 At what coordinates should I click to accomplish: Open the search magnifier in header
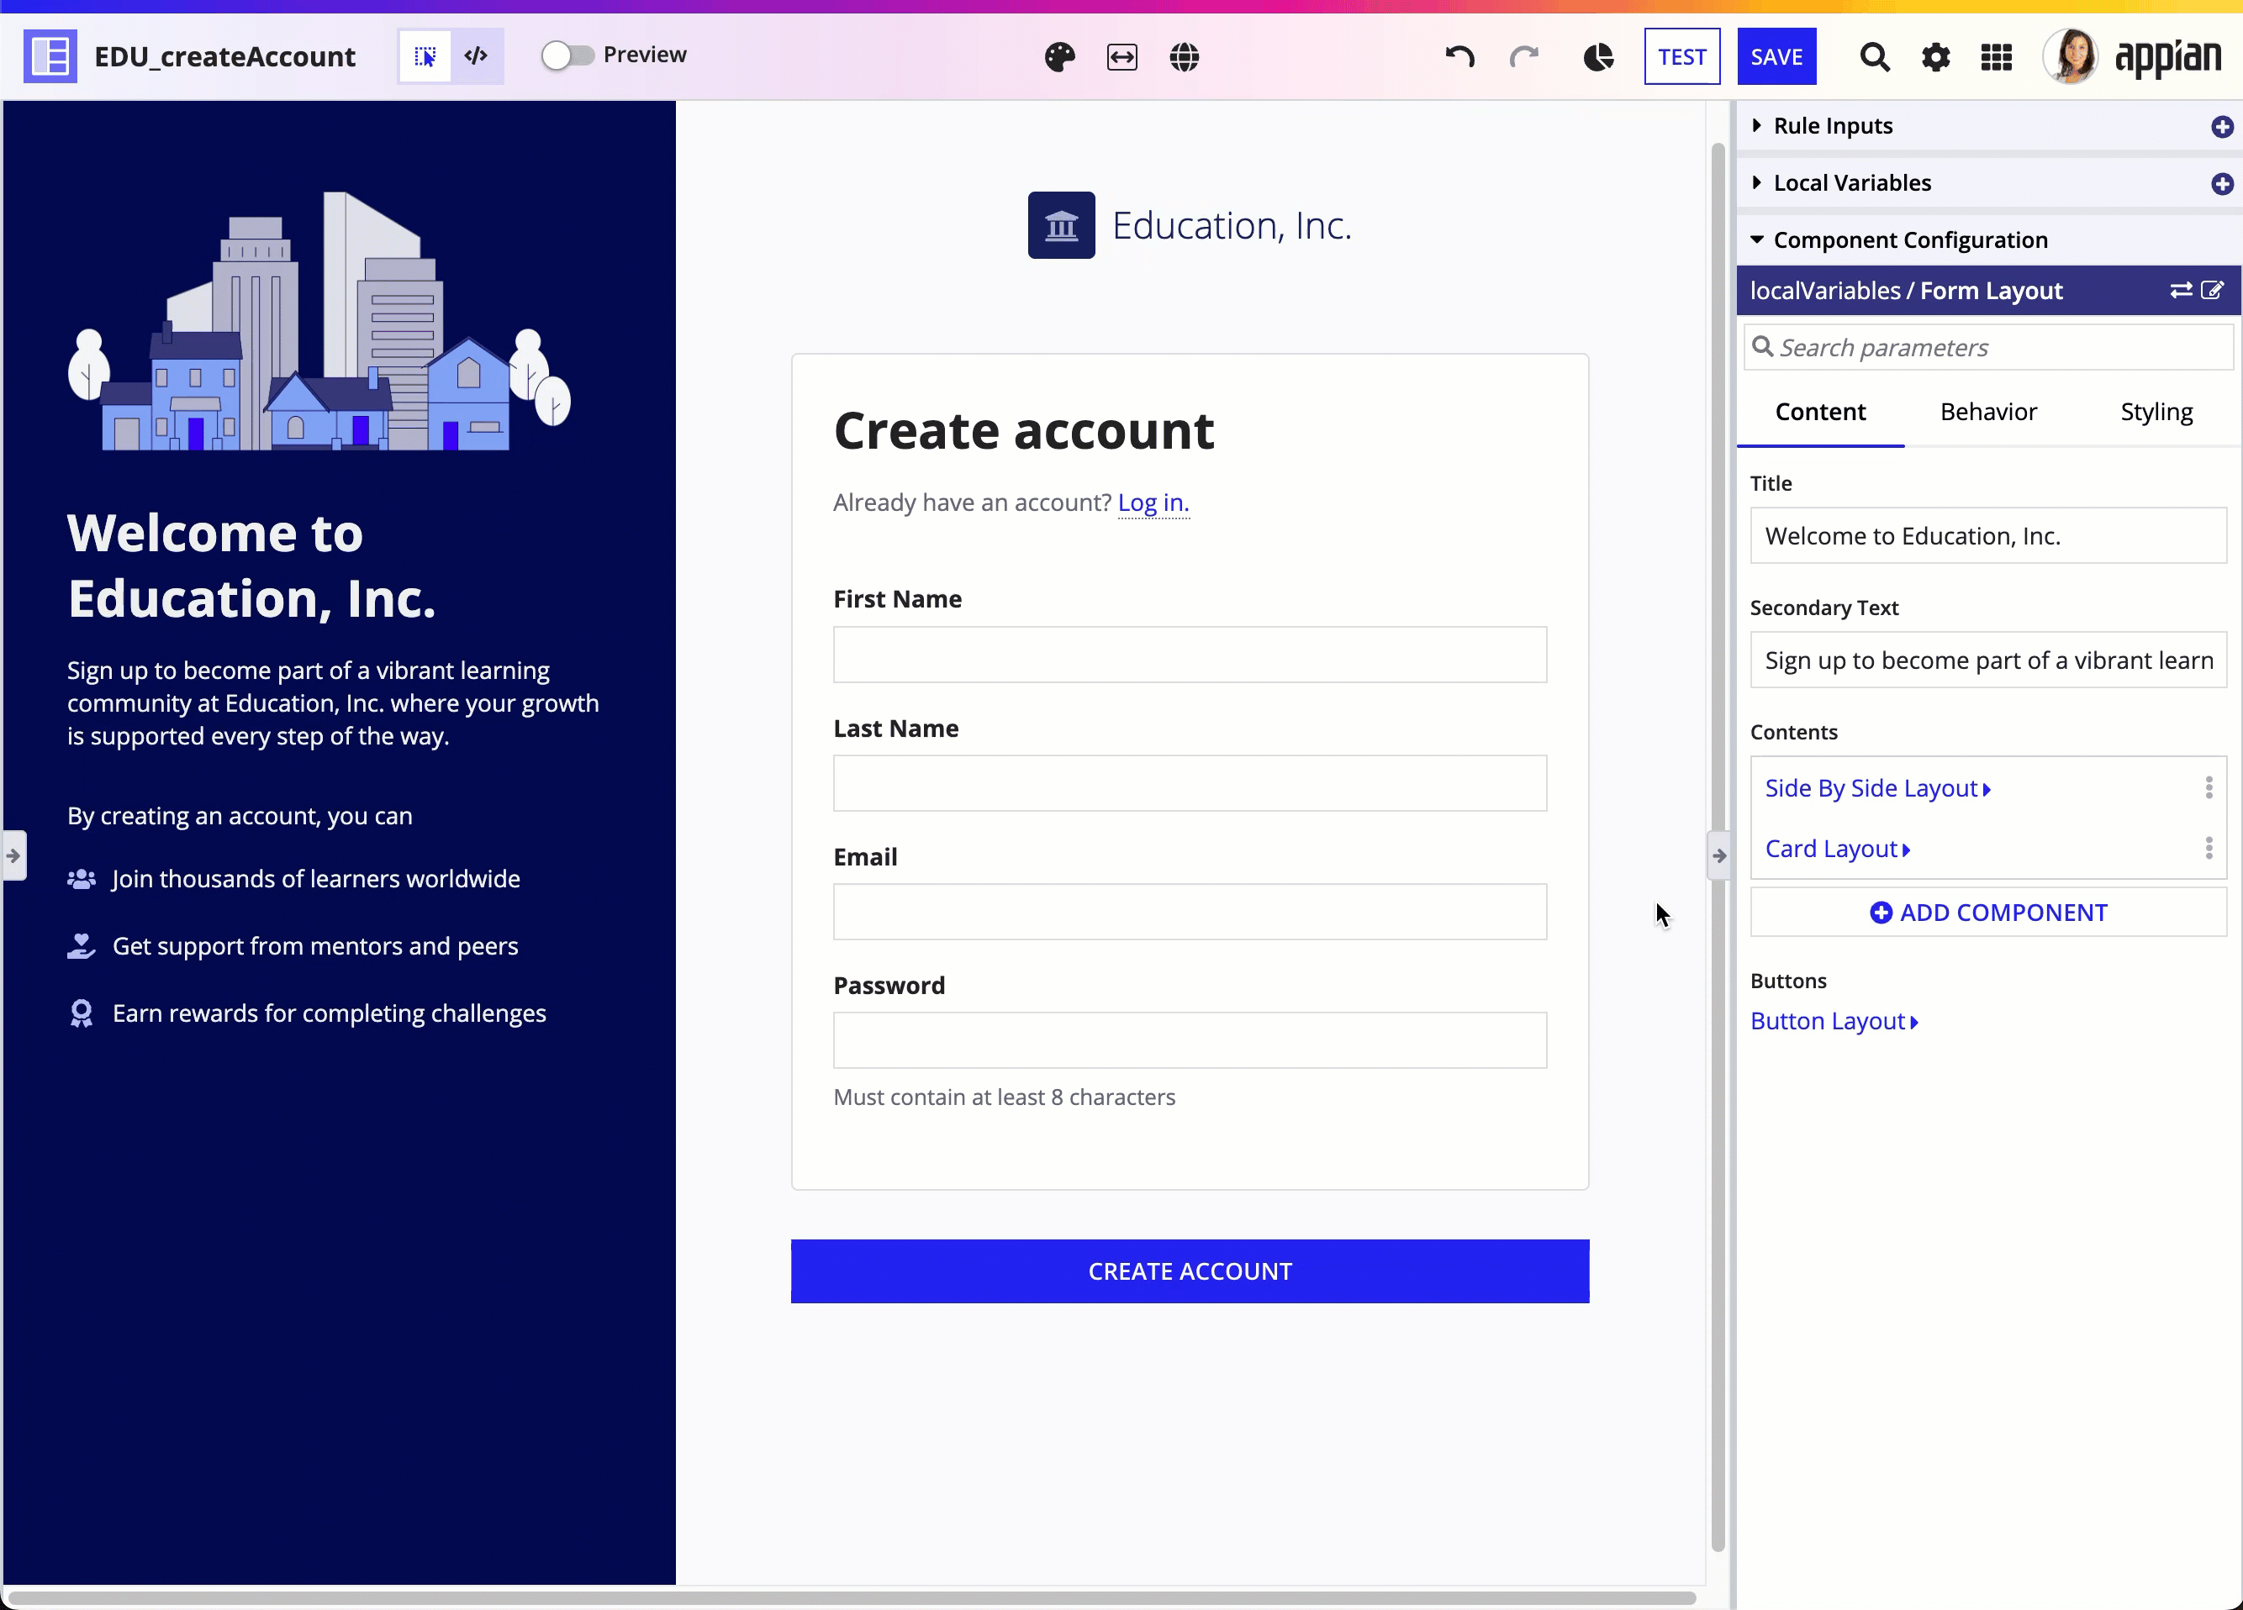(x=1874, y=57)
